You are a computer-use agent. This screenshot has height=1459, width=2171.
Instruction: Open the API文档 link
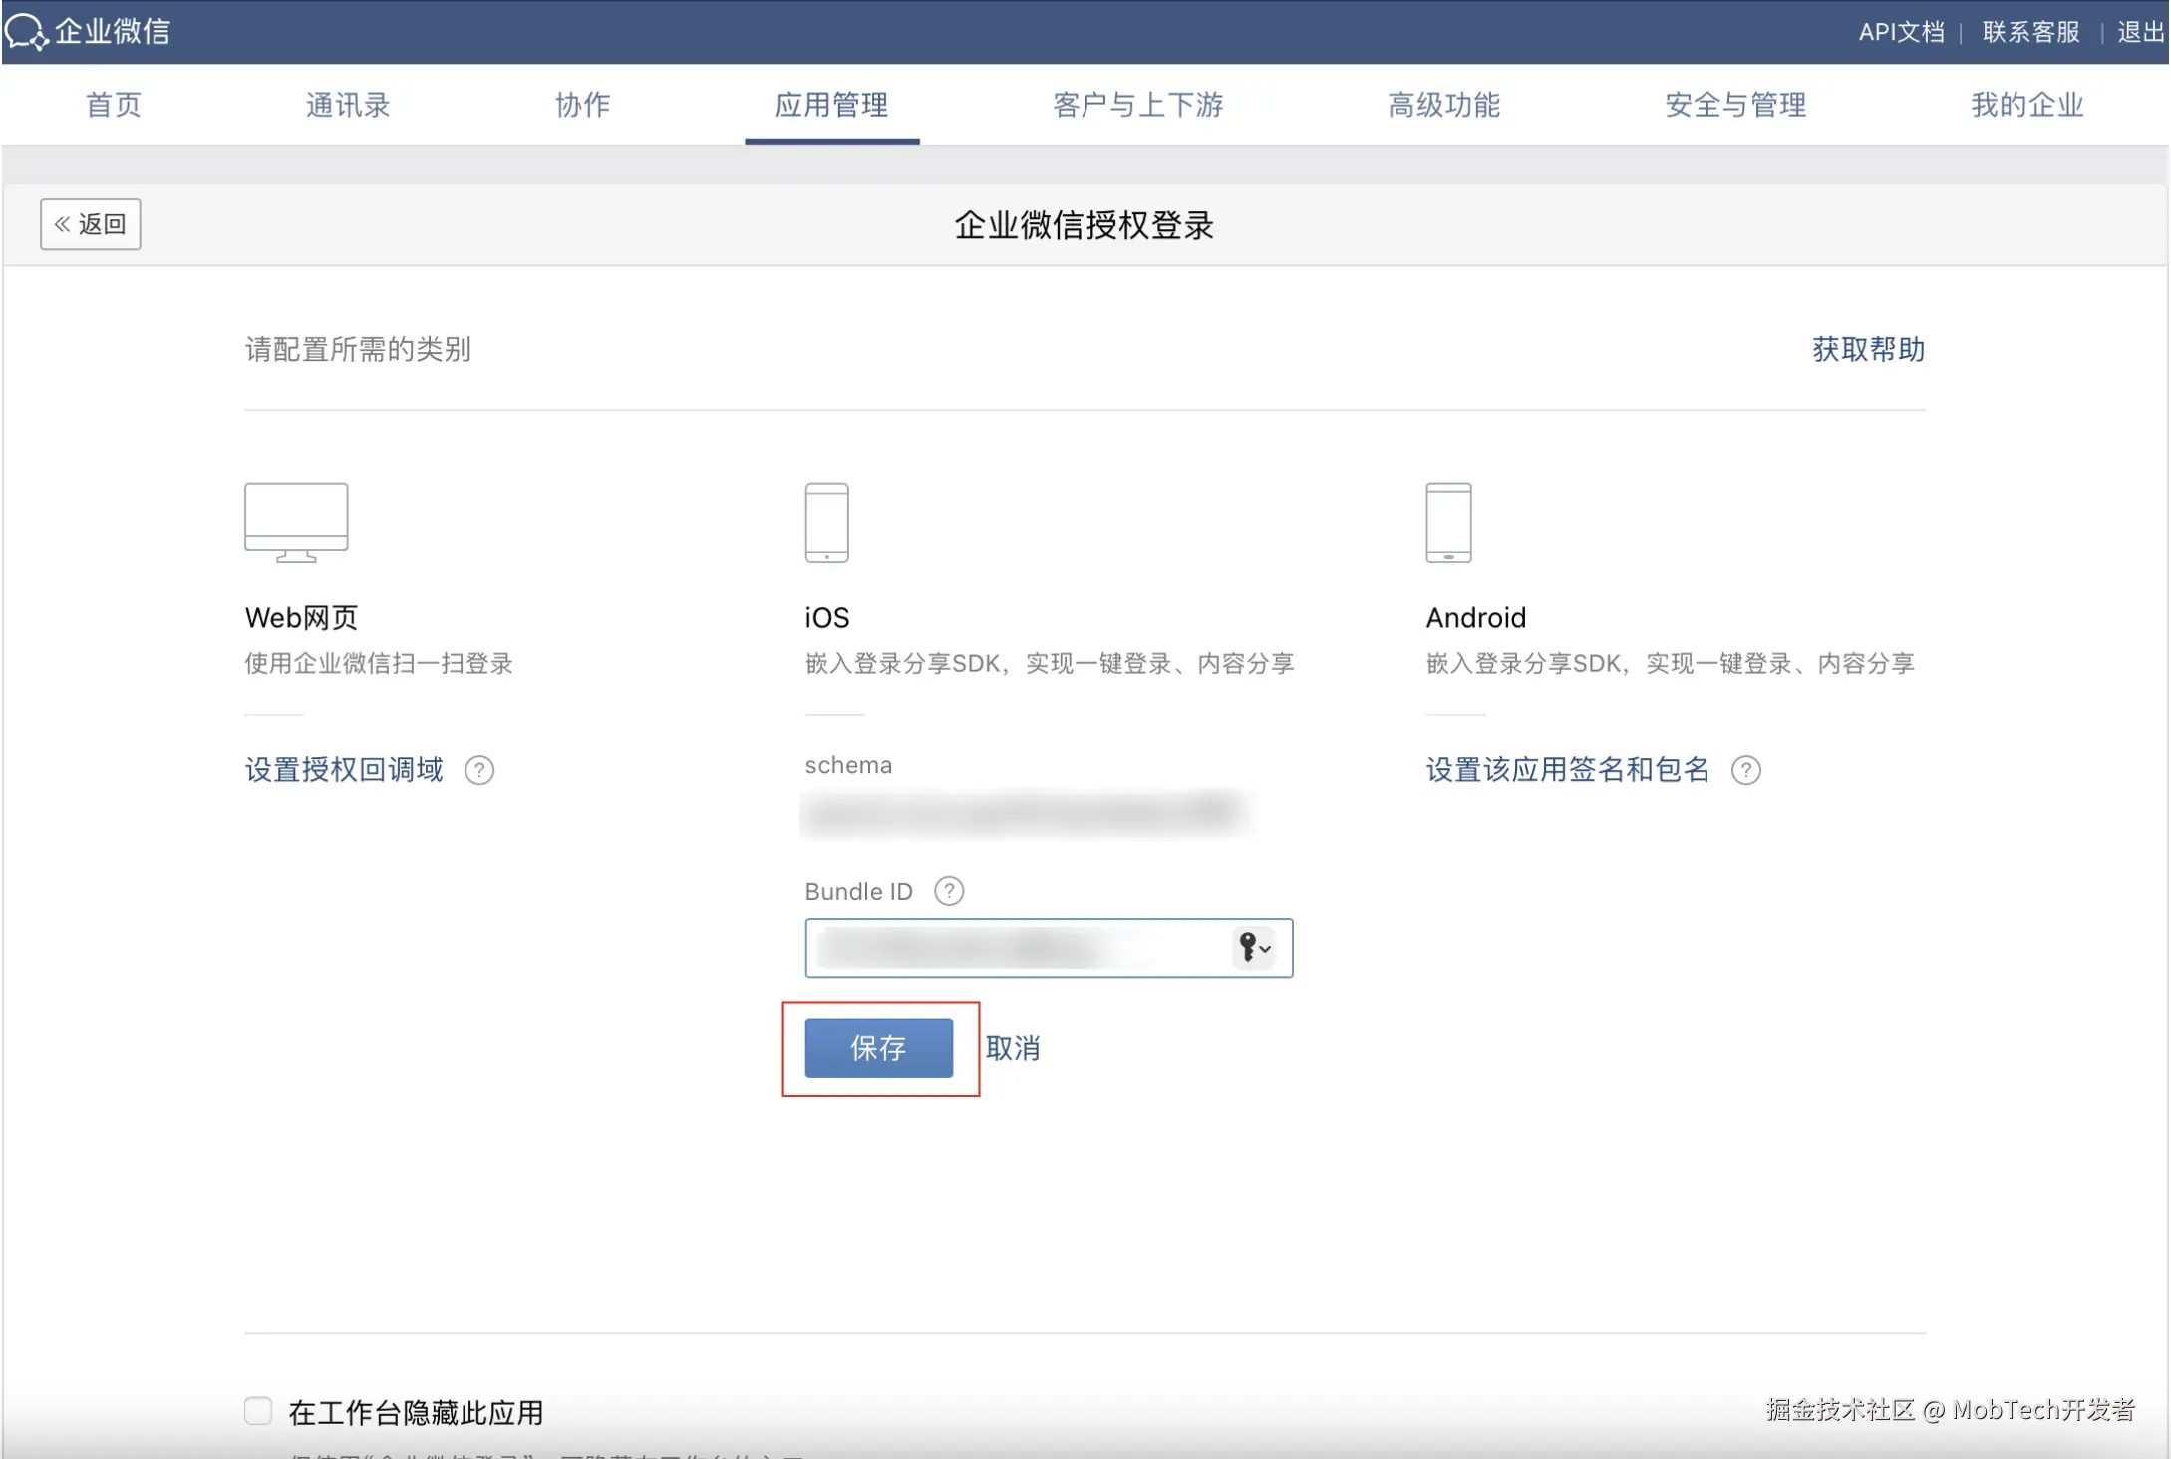tap(1901, 32)
